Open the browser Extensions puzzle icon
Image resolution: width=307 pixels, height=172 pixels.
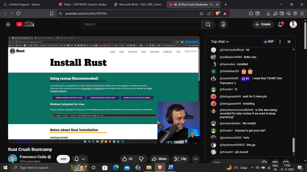point(251,13)
